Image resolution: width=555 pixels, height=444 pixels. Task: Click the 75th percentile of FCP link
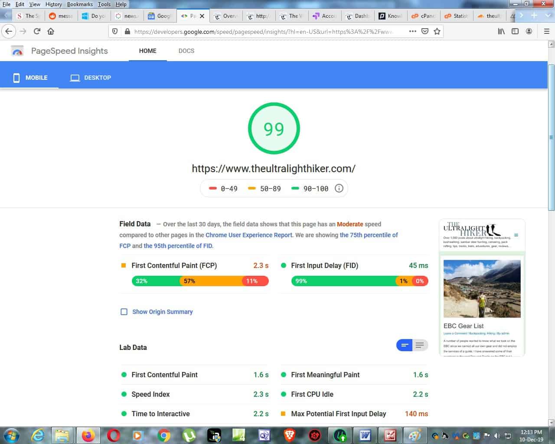[369, 235]
